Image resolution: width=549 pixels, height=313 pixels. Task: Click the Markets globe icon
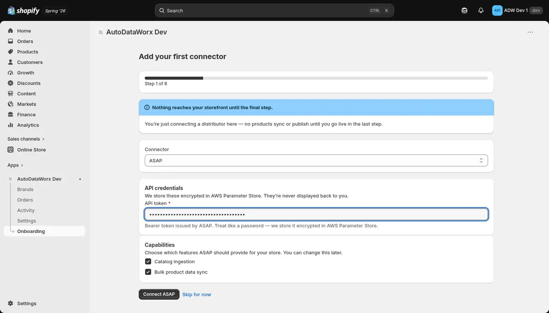pyautogui.click(x=11, y=104)
